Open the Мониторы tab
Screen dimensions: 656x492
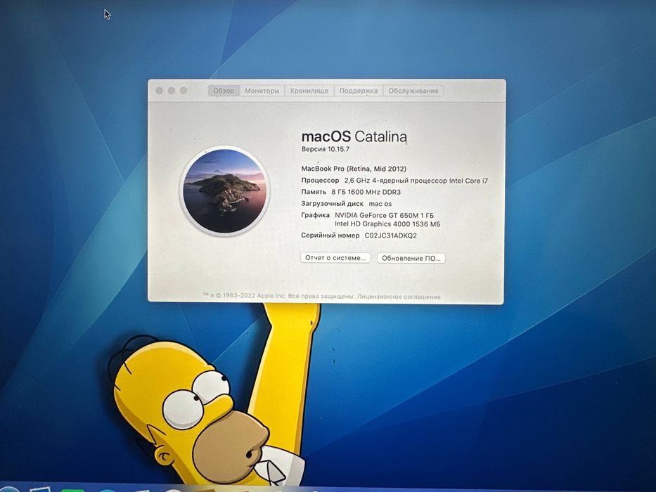262,91
